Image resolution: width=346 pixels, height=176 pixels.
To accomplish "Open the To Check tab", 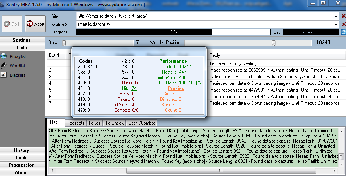I will coord(114,123).
